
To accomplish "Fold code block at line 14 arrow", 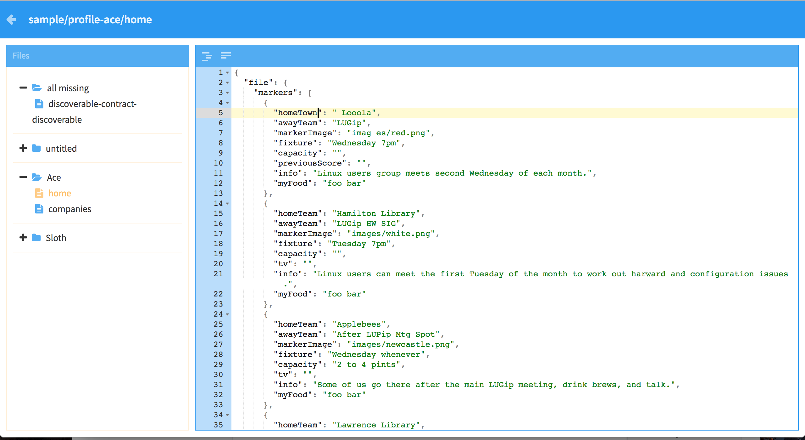I will [x=227, y=204].
